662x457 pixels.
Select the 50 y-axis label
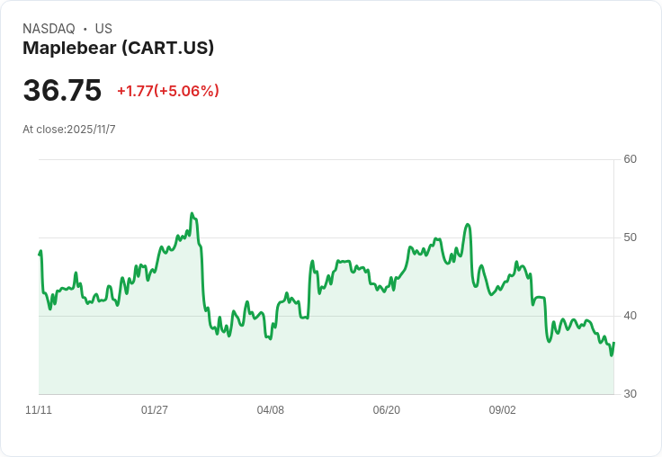pos(630,237)
